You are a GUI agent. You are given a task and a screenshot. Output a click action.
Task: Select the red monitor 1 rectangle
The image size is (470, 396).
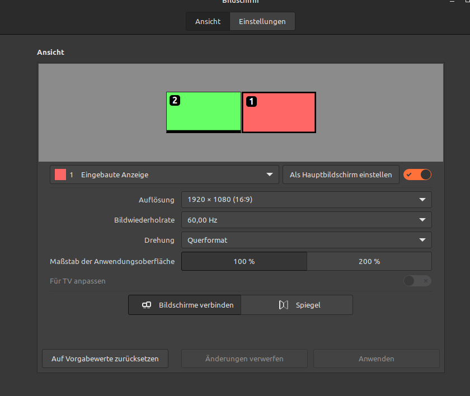tap(279, 112)
